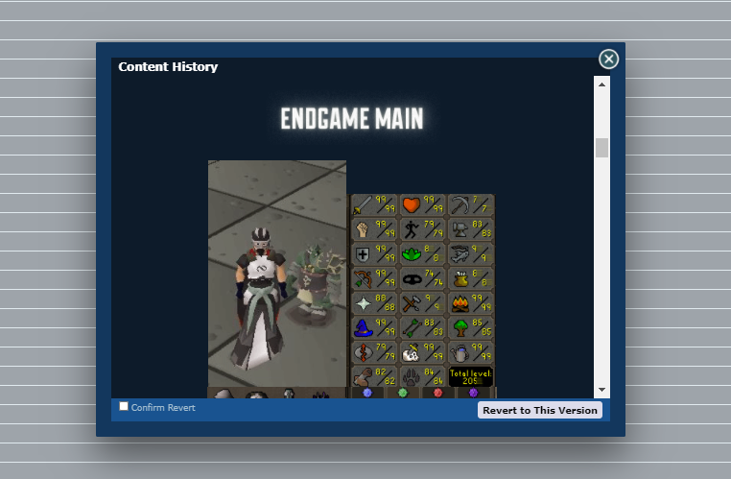Screen dimensions: 731x479
Task: Click the Attack sword skill icon
Action: pyautogui.click(x=363, y=204)
